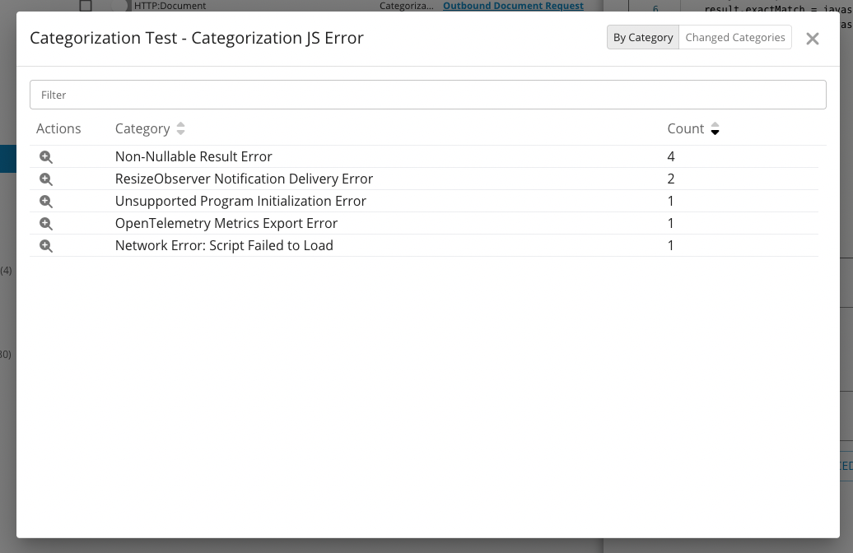Select the Non-Nullable Result Error row name
The height and width of the screenshot is (553, 853).
coord(193,156)
